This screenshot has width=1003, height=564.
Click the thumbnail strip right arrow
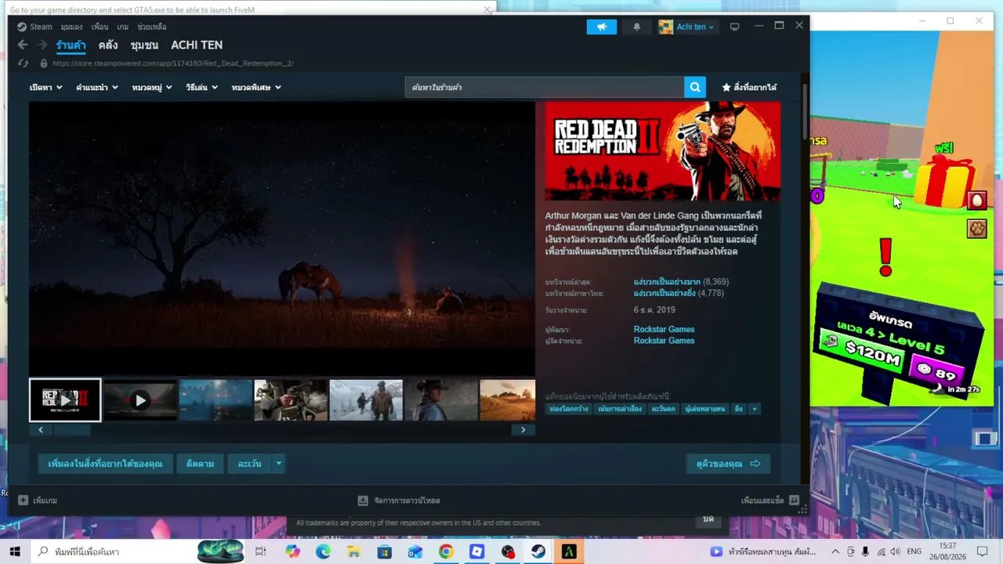(x=523, y=429)
